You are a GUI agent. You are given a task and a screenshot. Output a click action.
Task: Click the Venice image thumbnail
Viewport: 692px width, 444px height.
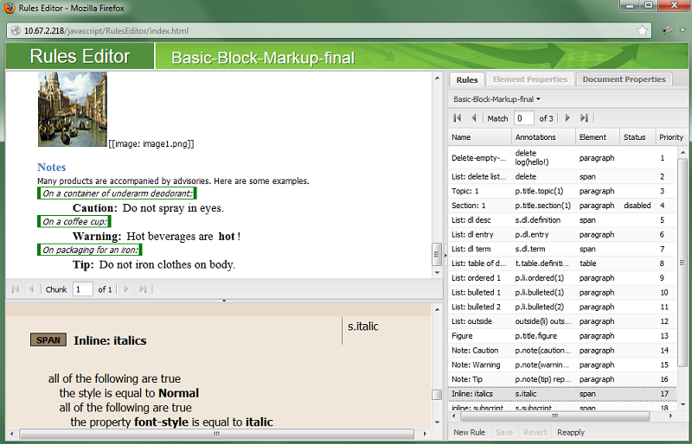pyautogui.click(x=72, y=109)
